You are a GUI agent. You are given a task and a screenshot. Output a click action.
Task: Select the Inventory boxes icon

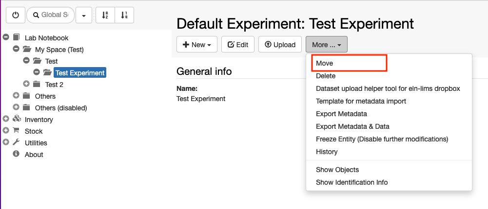coord(17,119)
